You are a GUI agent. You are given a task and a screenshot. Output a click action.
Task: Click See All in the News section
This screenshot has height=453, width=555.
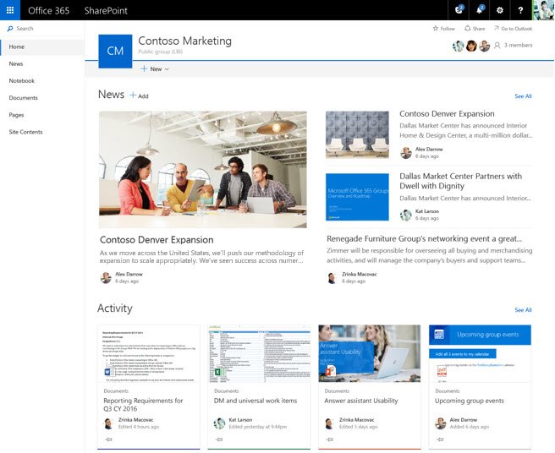[x=523, y=96]
